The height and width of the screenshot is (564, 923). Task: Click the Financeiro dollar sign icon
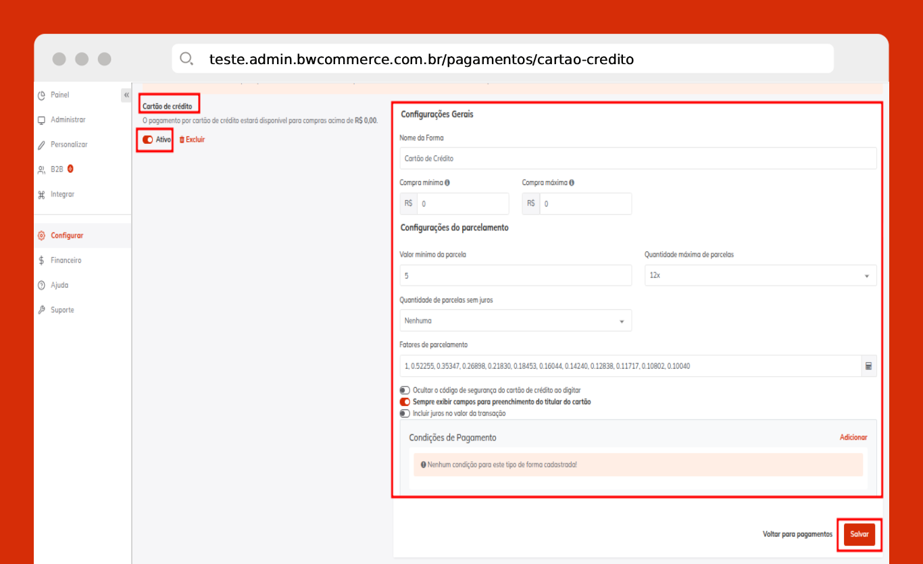pos(42,261)
